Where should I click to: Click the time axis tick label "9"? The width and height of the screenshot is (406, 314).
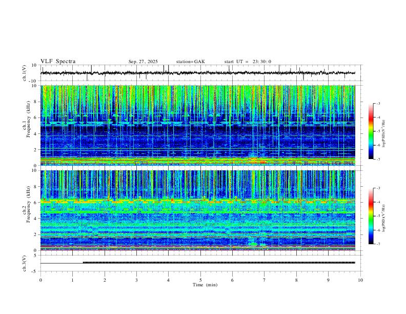point(328,280)
